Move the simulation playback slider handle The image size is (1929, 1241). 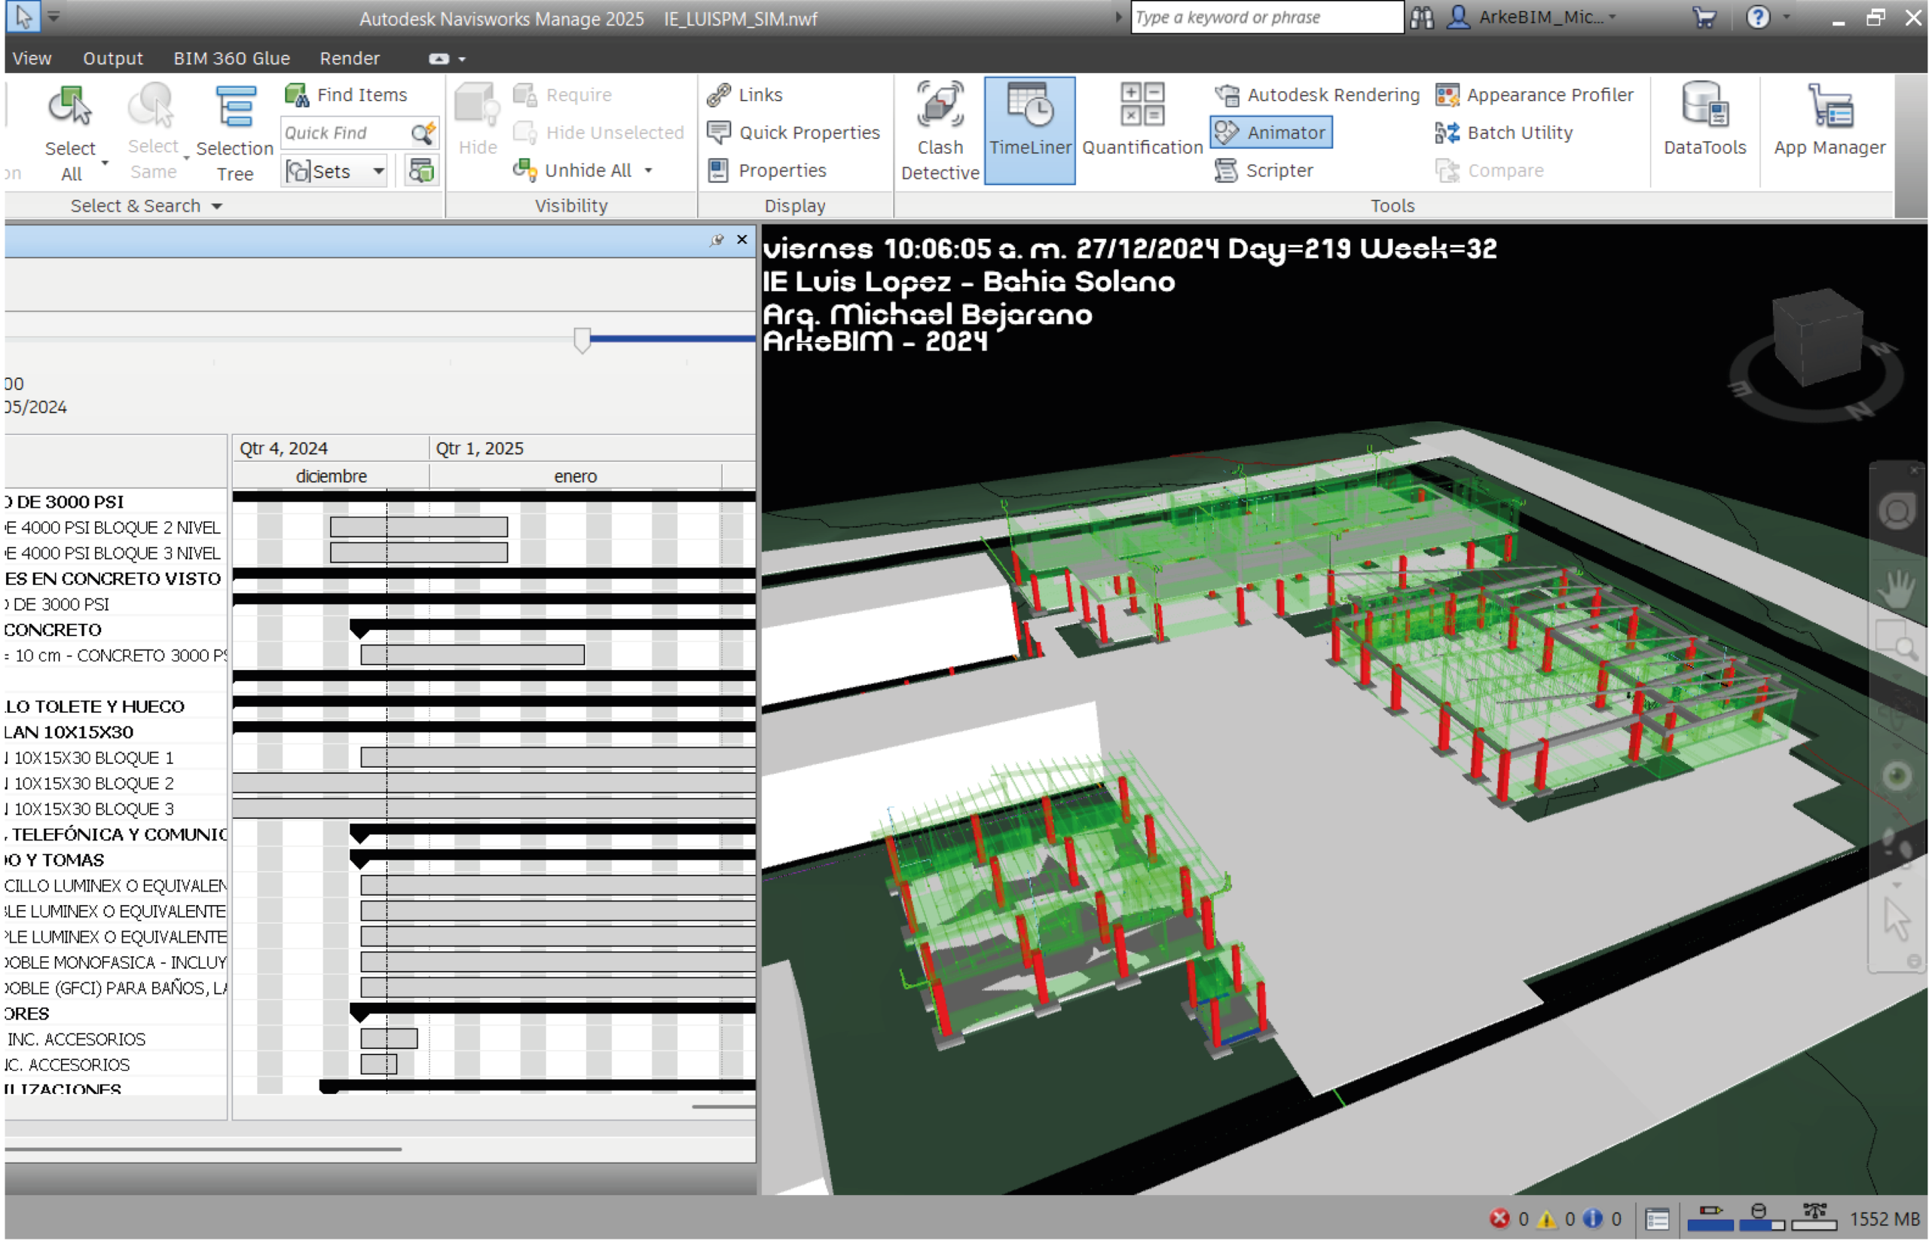coord(582,340)
